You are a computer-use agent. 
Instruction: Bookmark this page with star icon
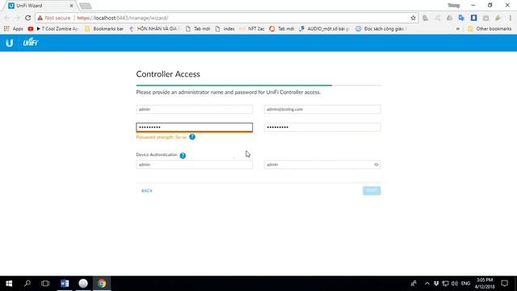[413, 18]
